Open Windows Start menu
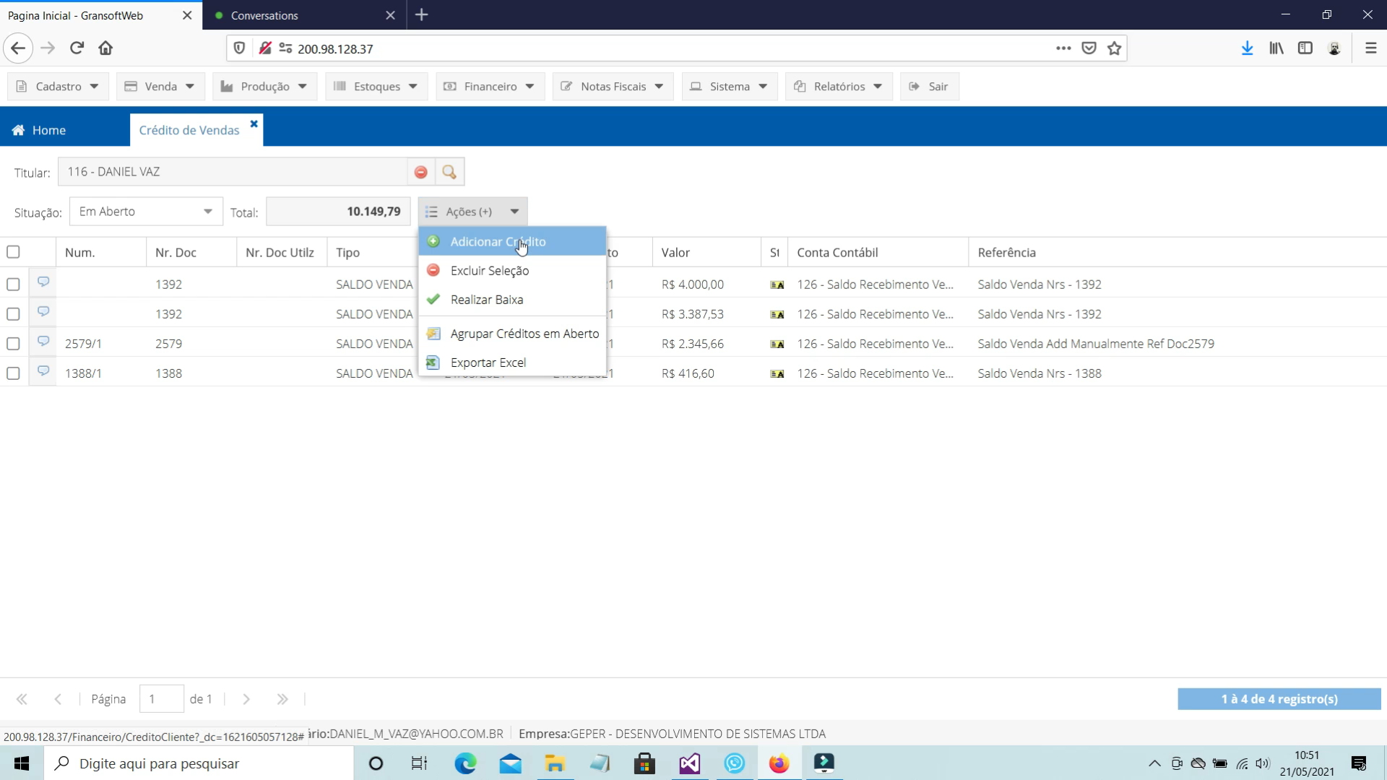 (x=22, y=763)
